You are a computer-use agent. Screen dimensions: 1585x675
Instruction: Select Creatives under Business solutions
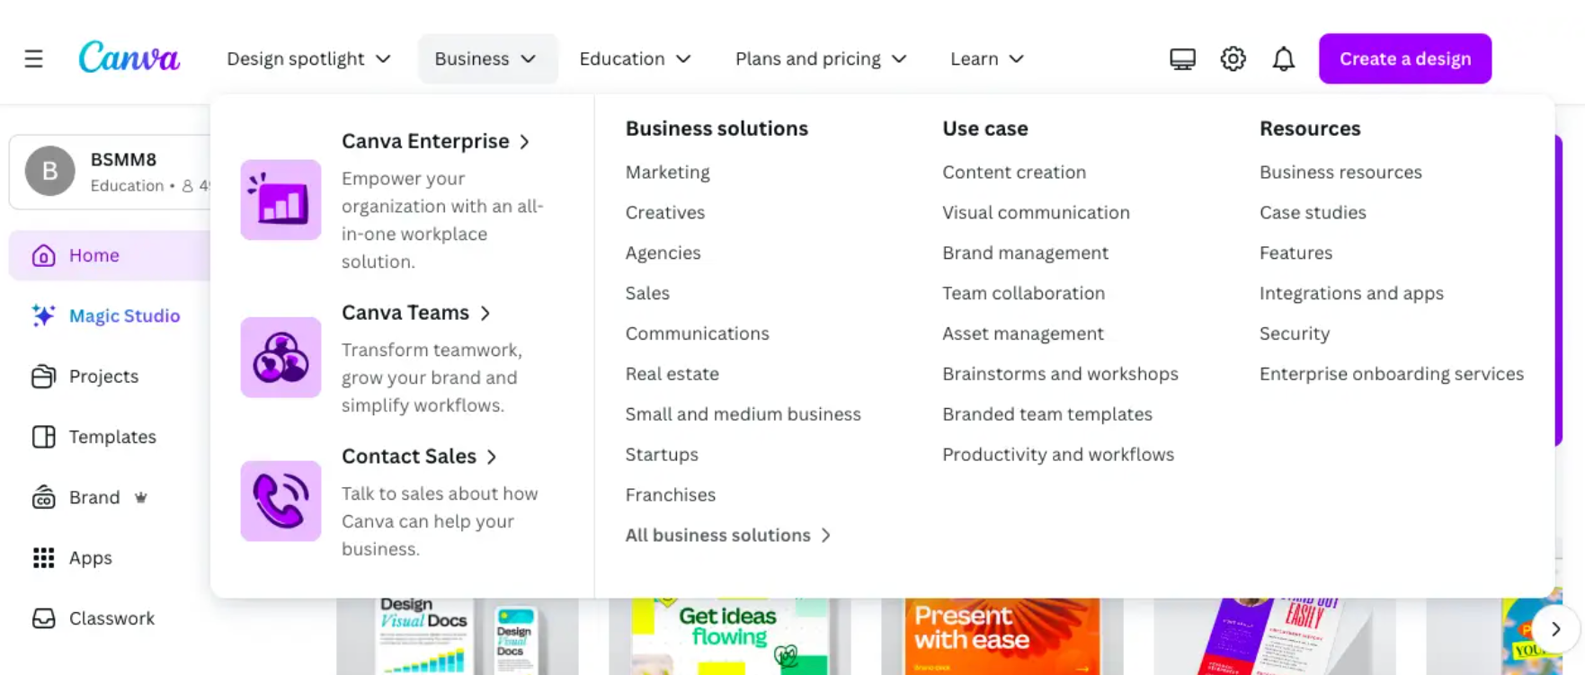[x=665, y=213]
